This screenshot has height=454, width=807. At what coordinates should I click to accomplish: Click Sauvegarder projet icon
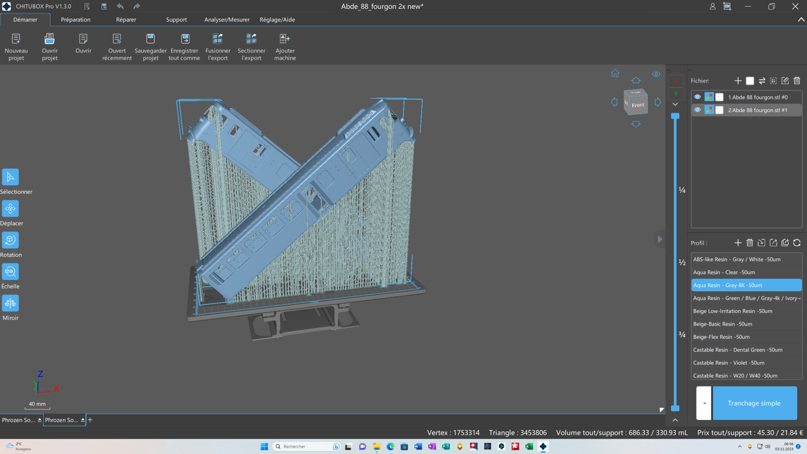pyautogui.click(x=150, y=39)
